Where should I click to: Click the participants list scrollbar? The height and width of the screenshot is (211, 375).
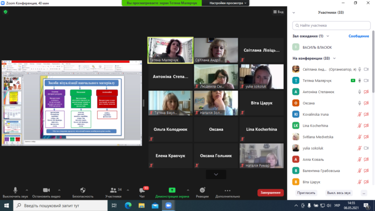pyautogui.click(x=373, y=62)
